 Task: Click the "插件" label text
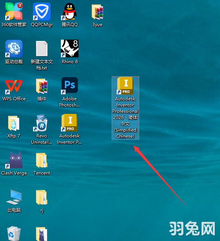[x=42, y=99]
